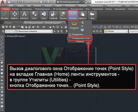Screen dimensions: 138x112
Task: Click the Plot printer icon in quick access toolbar
Action: tap(41, 2)
